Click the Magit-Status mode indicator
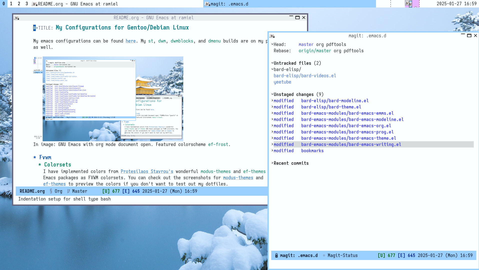This screenshot has height=270, width=479. point(343,255)
